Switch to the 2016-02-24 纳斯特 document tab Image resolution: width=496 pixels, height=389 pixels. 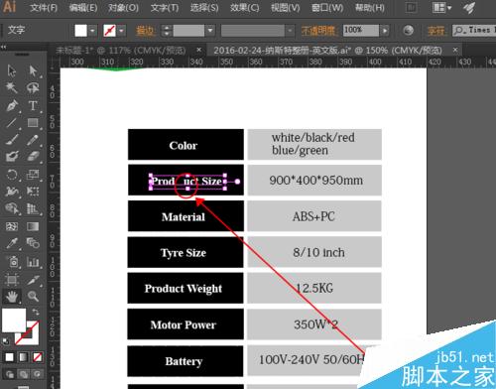click(x=327, y=51)
